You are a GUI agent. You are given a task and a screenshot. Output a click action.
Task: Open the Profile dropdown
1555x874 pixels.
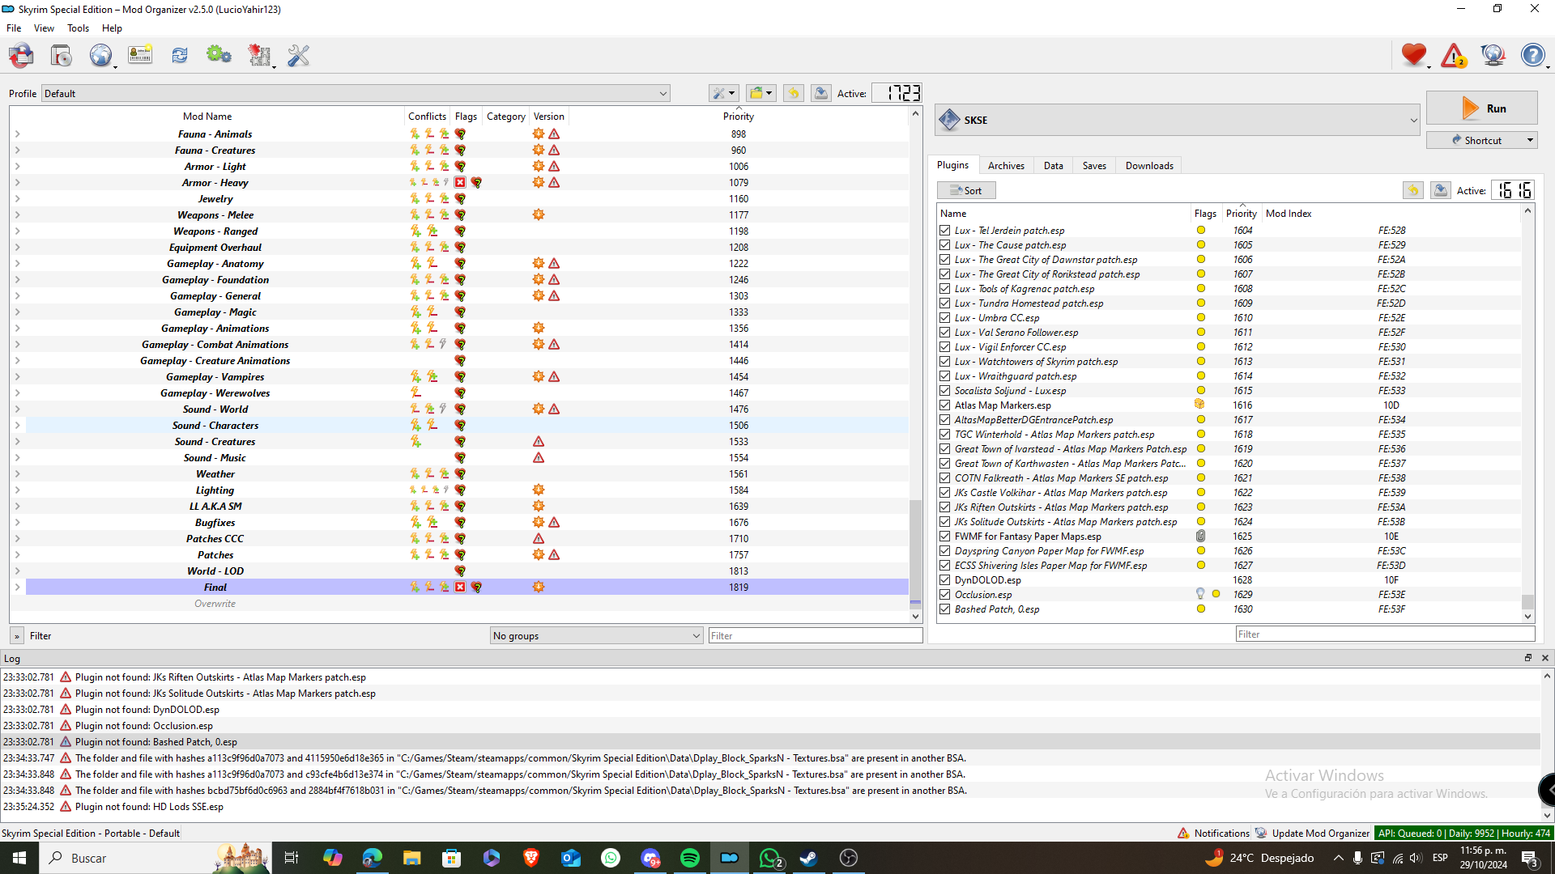pos(356,94)
